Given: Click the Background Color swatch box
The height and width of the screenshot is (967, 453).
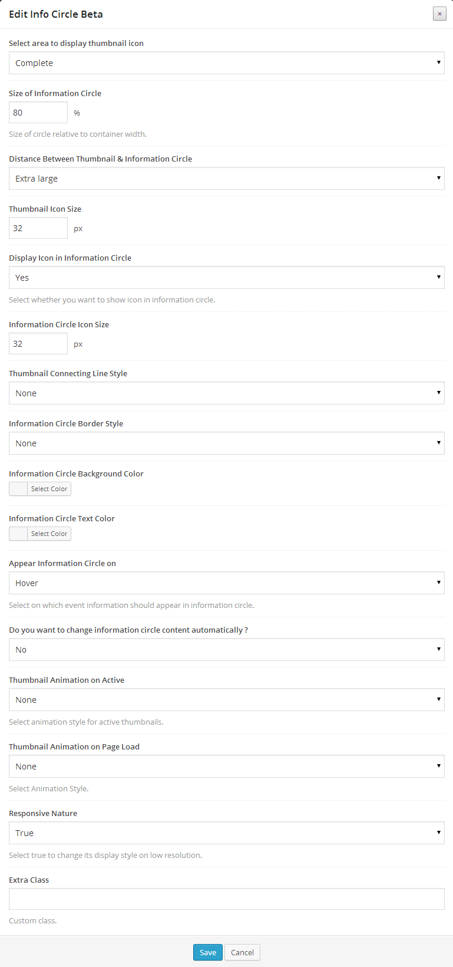Looking at the screenshot, I should [18, 489].
